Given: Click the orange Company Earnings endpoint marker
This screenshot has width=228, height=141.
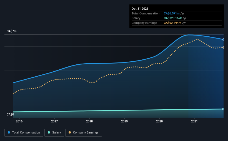Looking at the screenshot, I should (x=223, y=47).
